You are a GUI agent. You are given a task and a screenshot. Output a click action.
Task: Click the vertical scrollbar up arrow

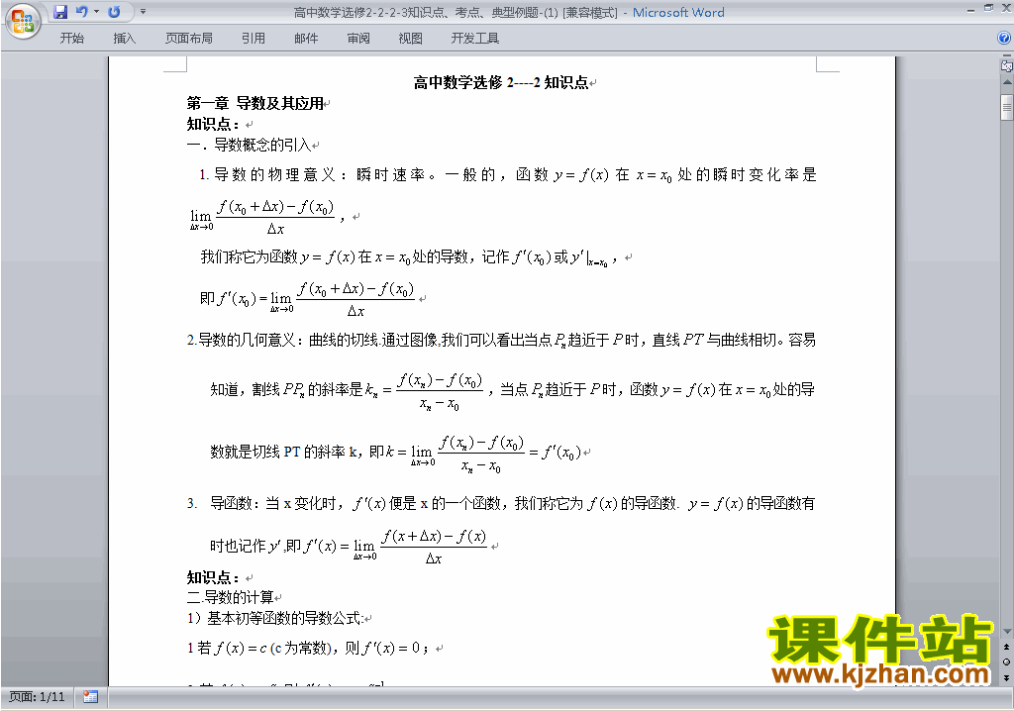click(1006, 83)
